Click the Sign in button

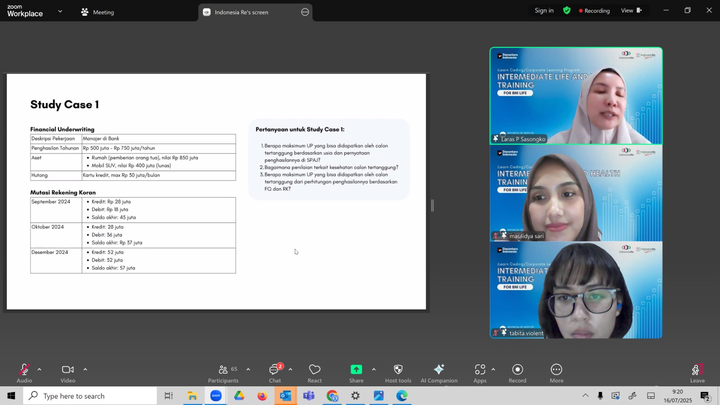(x=544, y=10)
